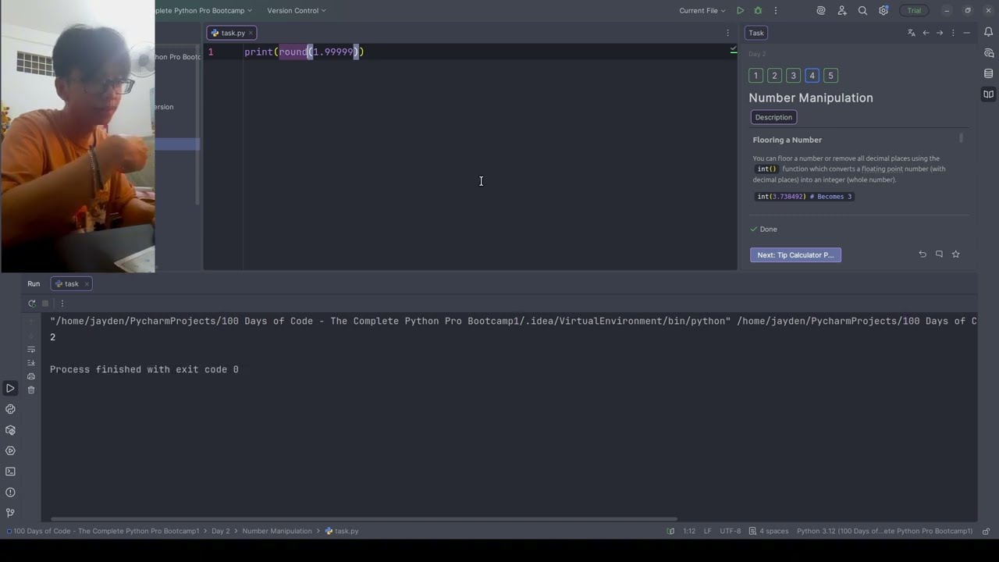Open Git version control tool window
The width and height of the screenshot is (999, 562).
pyautogui.click(x=10, y=513)
